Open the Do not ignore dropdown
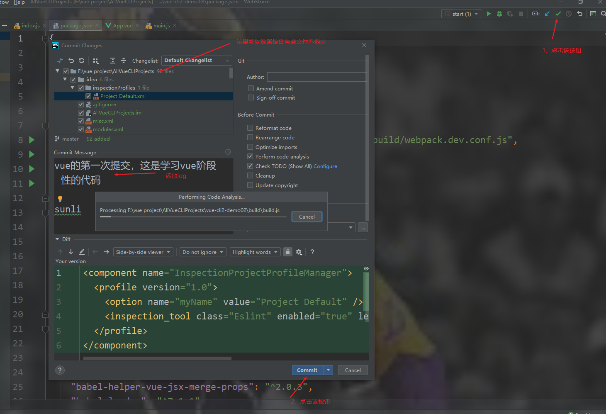This screenshot has height=414, width=606. tap(203, 252)
